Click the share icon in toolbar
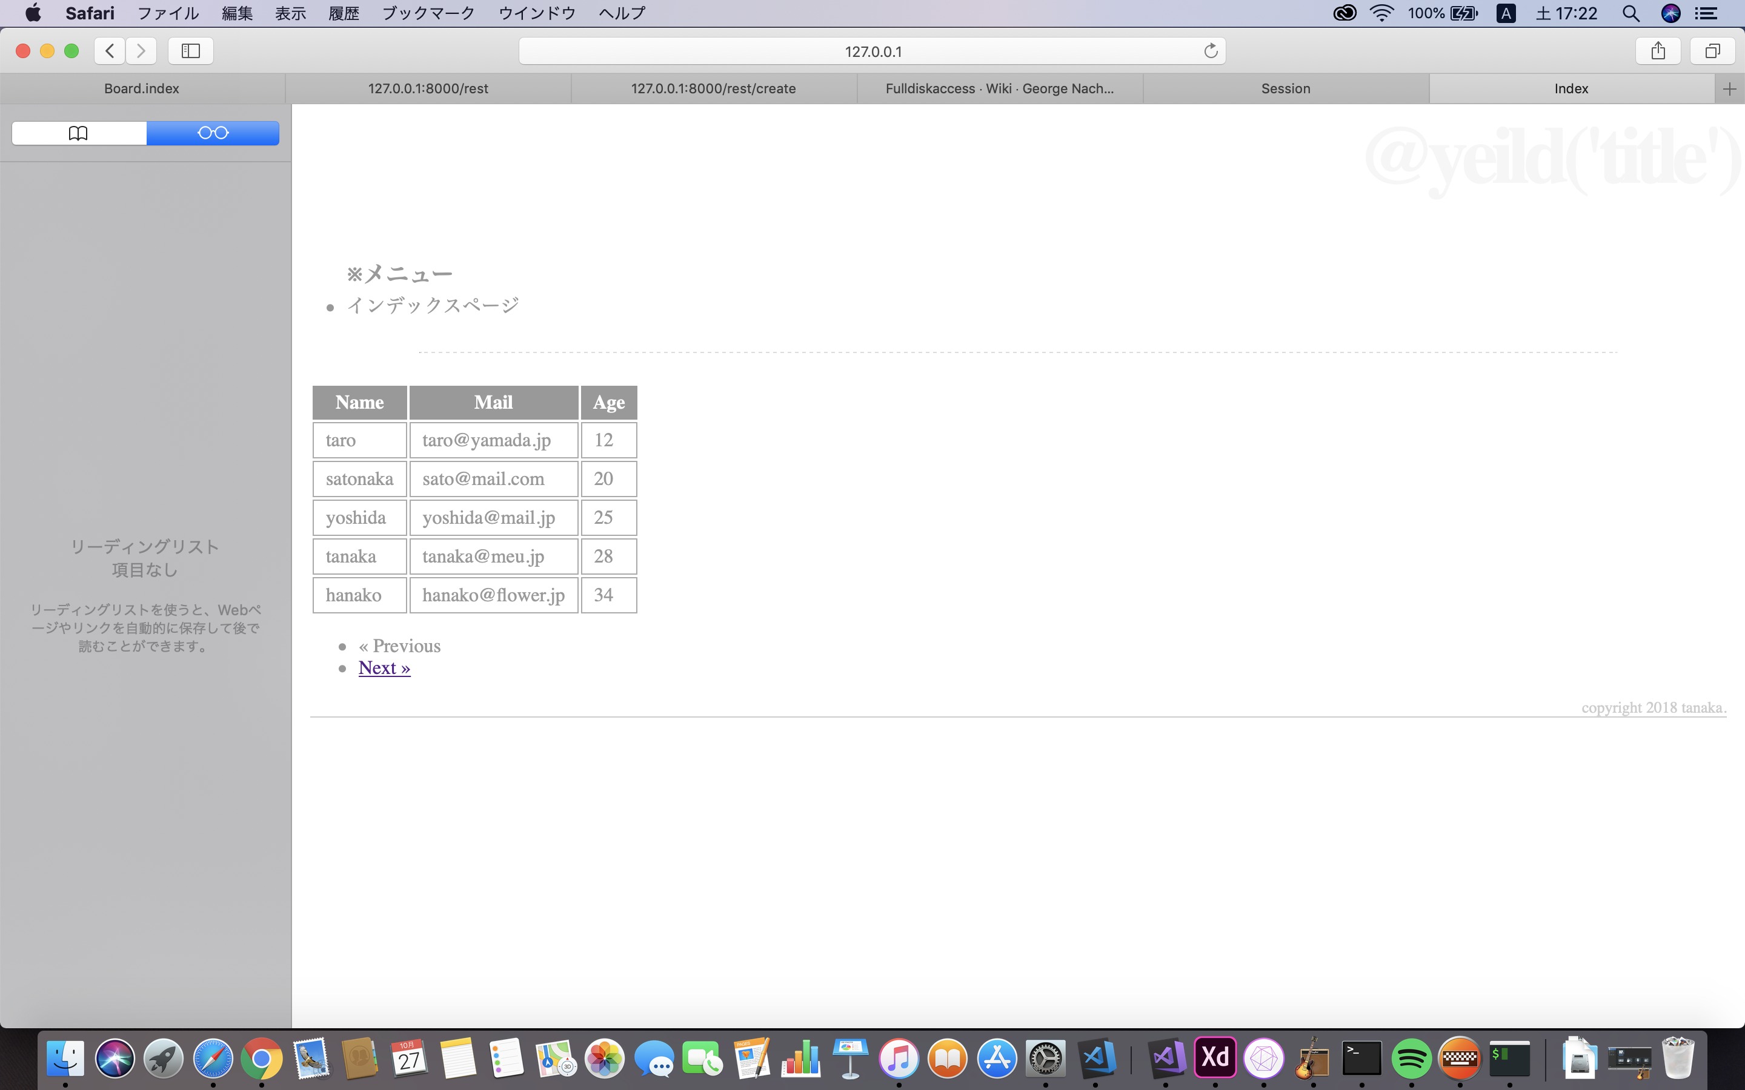This screenshot has width=1745, height=1090. [x=1658, y=50]
